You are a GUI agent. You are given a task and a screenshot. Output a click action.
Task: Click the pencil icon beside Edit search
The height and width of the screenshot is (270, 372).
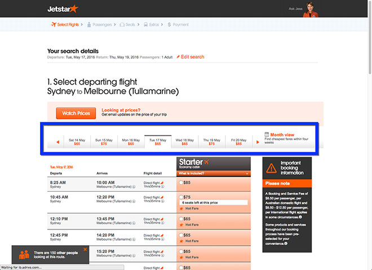[x=178, y=57]
